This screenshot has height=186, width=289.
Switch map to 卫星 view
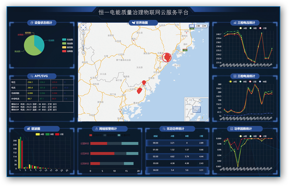tap(198, 26)
